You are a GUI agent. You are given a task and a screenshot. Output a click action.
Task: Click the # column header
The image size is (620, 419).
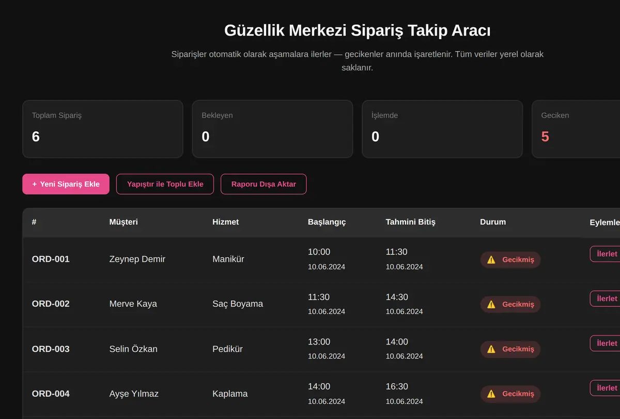(x=34, y=222)
